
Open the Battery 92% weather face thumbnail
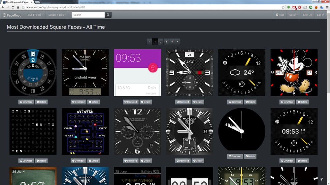(137, 176)
